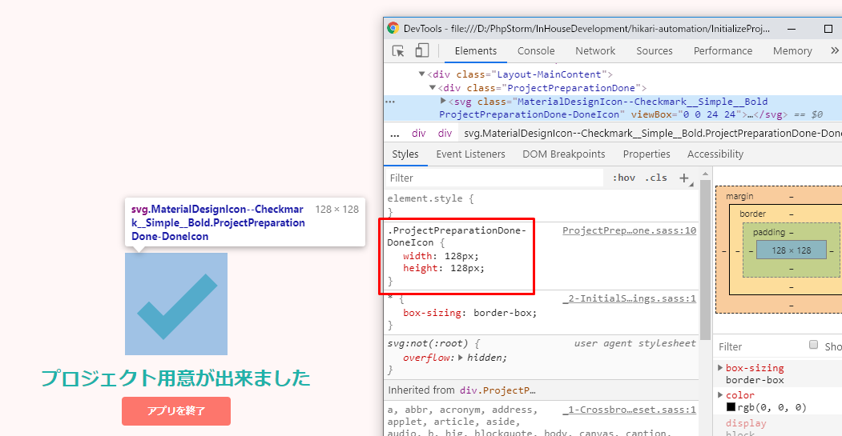Open the Event Listeners sub-tab
842x436 pixels.
[471, 154]
